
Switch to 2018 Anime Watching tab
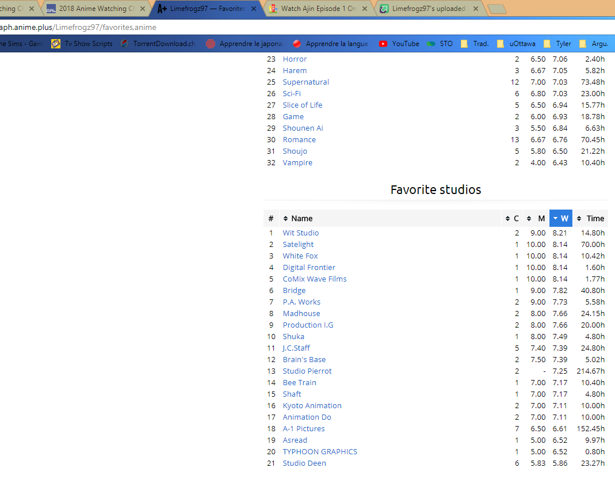click(92, 9)
